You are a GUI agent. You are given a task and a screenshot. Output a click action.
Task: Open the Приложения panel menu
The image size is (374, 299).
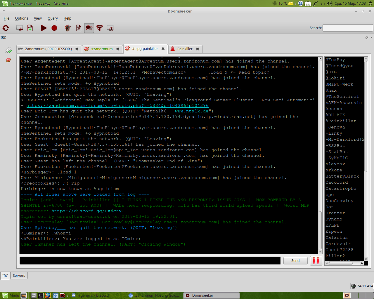tap(21, 4)
